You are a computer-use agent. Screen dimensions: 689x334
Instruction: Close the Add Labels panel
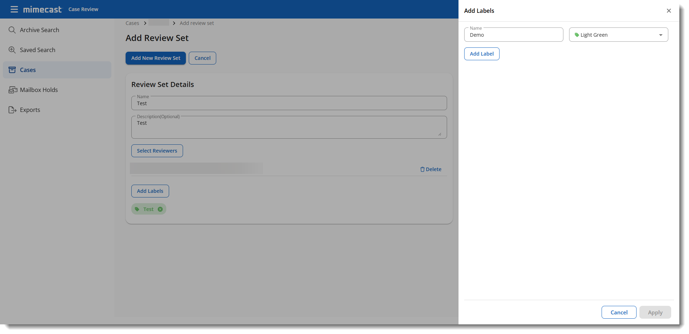tap(669, 11)
